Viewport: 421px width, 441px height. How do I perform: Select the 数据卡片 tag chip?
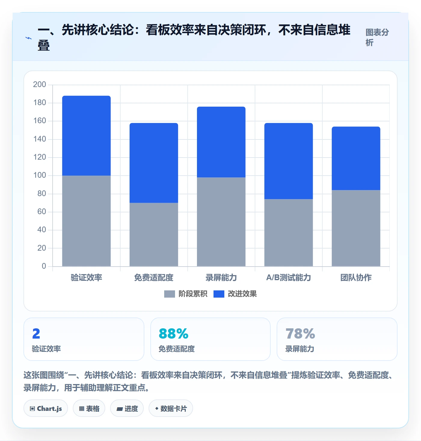pos(171,408)
